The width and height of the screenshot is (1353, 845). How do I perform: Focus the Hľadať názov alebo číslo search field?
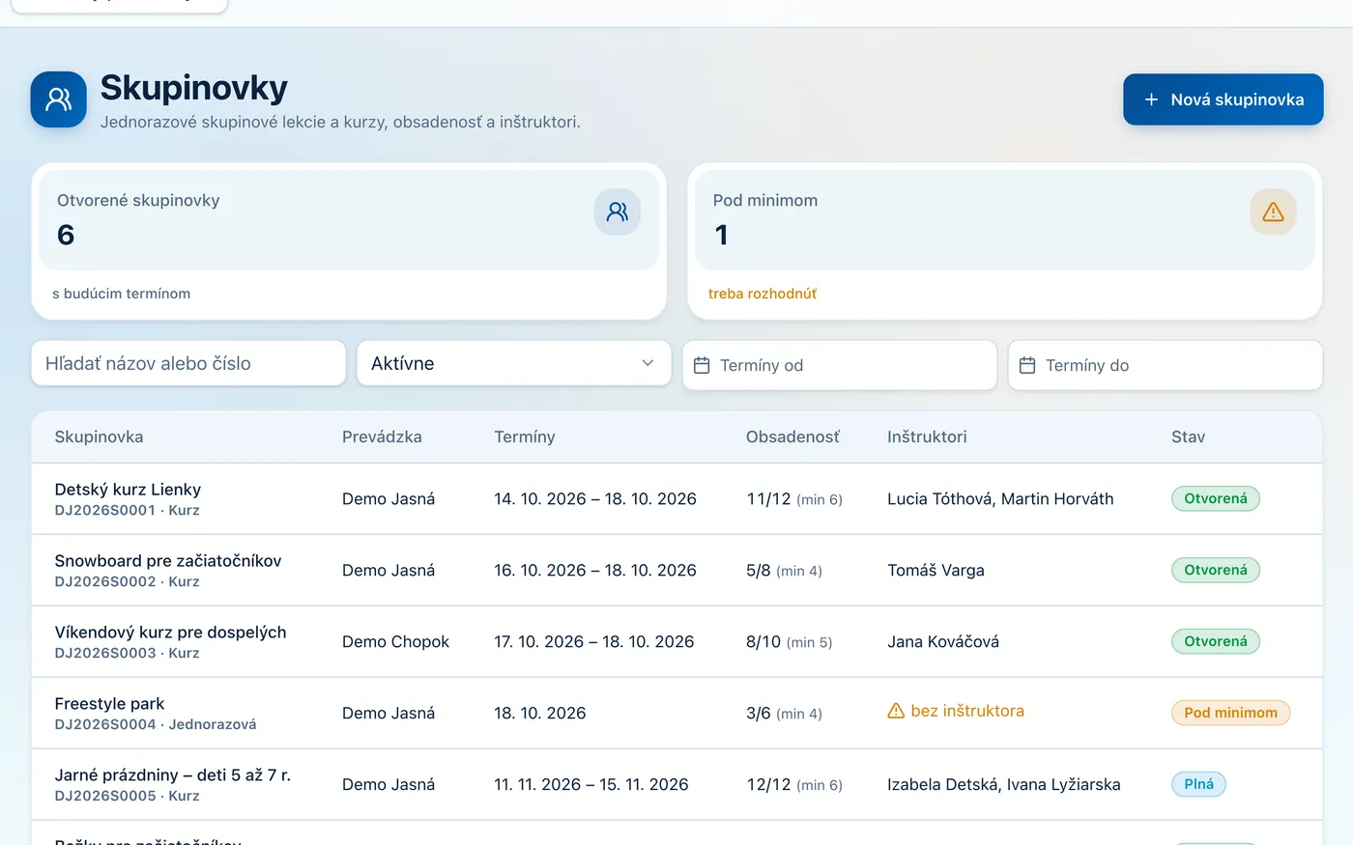(x=188, y=363)
